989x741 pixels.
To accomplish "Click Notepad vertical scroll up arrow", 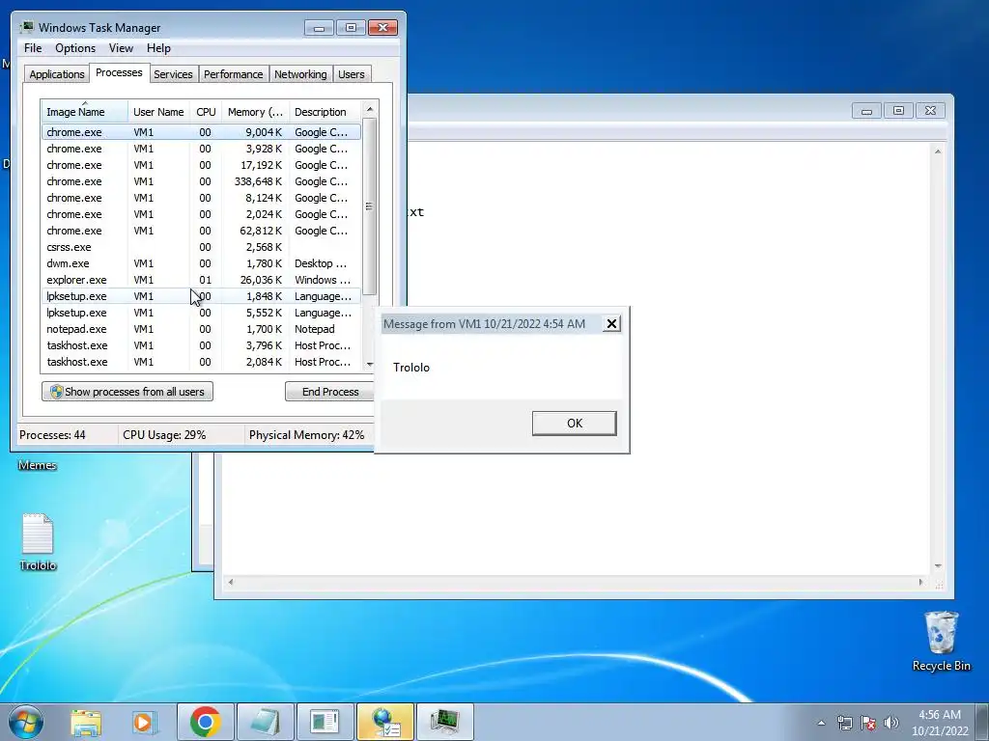I will pos(938,151).
